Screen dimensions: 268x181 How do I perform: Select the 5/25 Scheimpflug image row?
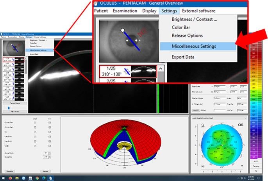pos(14,79)
